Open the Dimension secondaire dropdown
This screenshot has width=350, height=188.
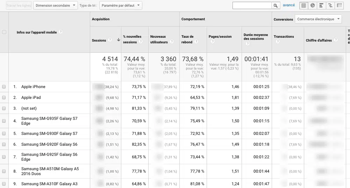pyautogui.click(x=56, y=6)
